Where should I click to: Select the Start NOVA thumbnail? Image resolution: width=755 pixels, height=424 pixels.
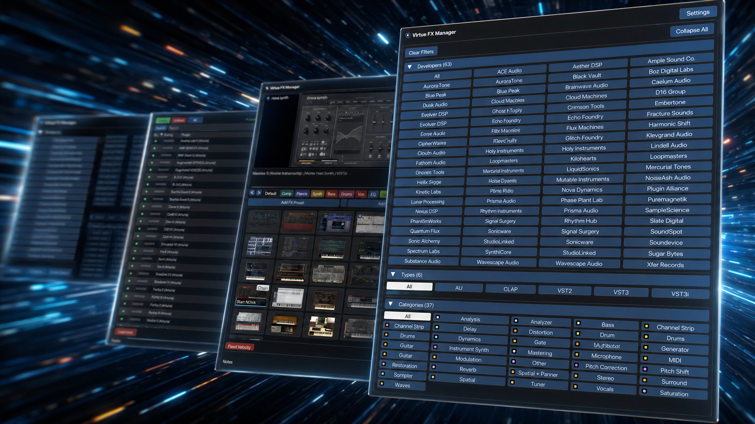point(252,296)
